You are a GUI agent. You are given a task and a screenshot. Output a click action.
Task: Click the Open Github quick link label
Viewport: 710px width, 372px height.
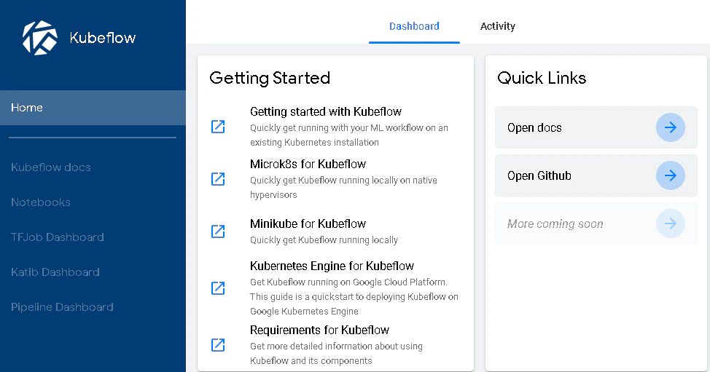point(539,176)
